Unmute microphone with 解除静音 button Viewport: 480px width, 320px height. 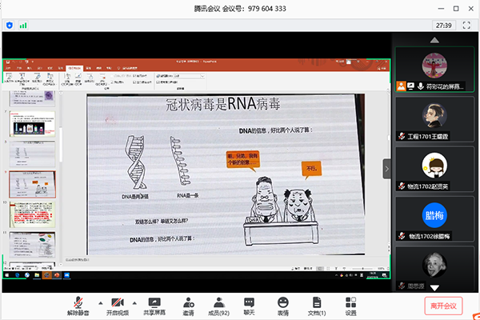point(78,305)
